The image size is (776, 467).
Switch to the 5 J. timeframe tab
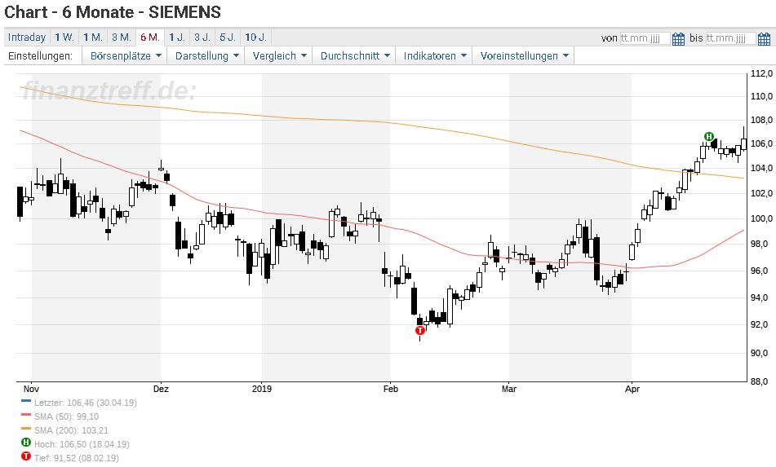click(228, 37)
